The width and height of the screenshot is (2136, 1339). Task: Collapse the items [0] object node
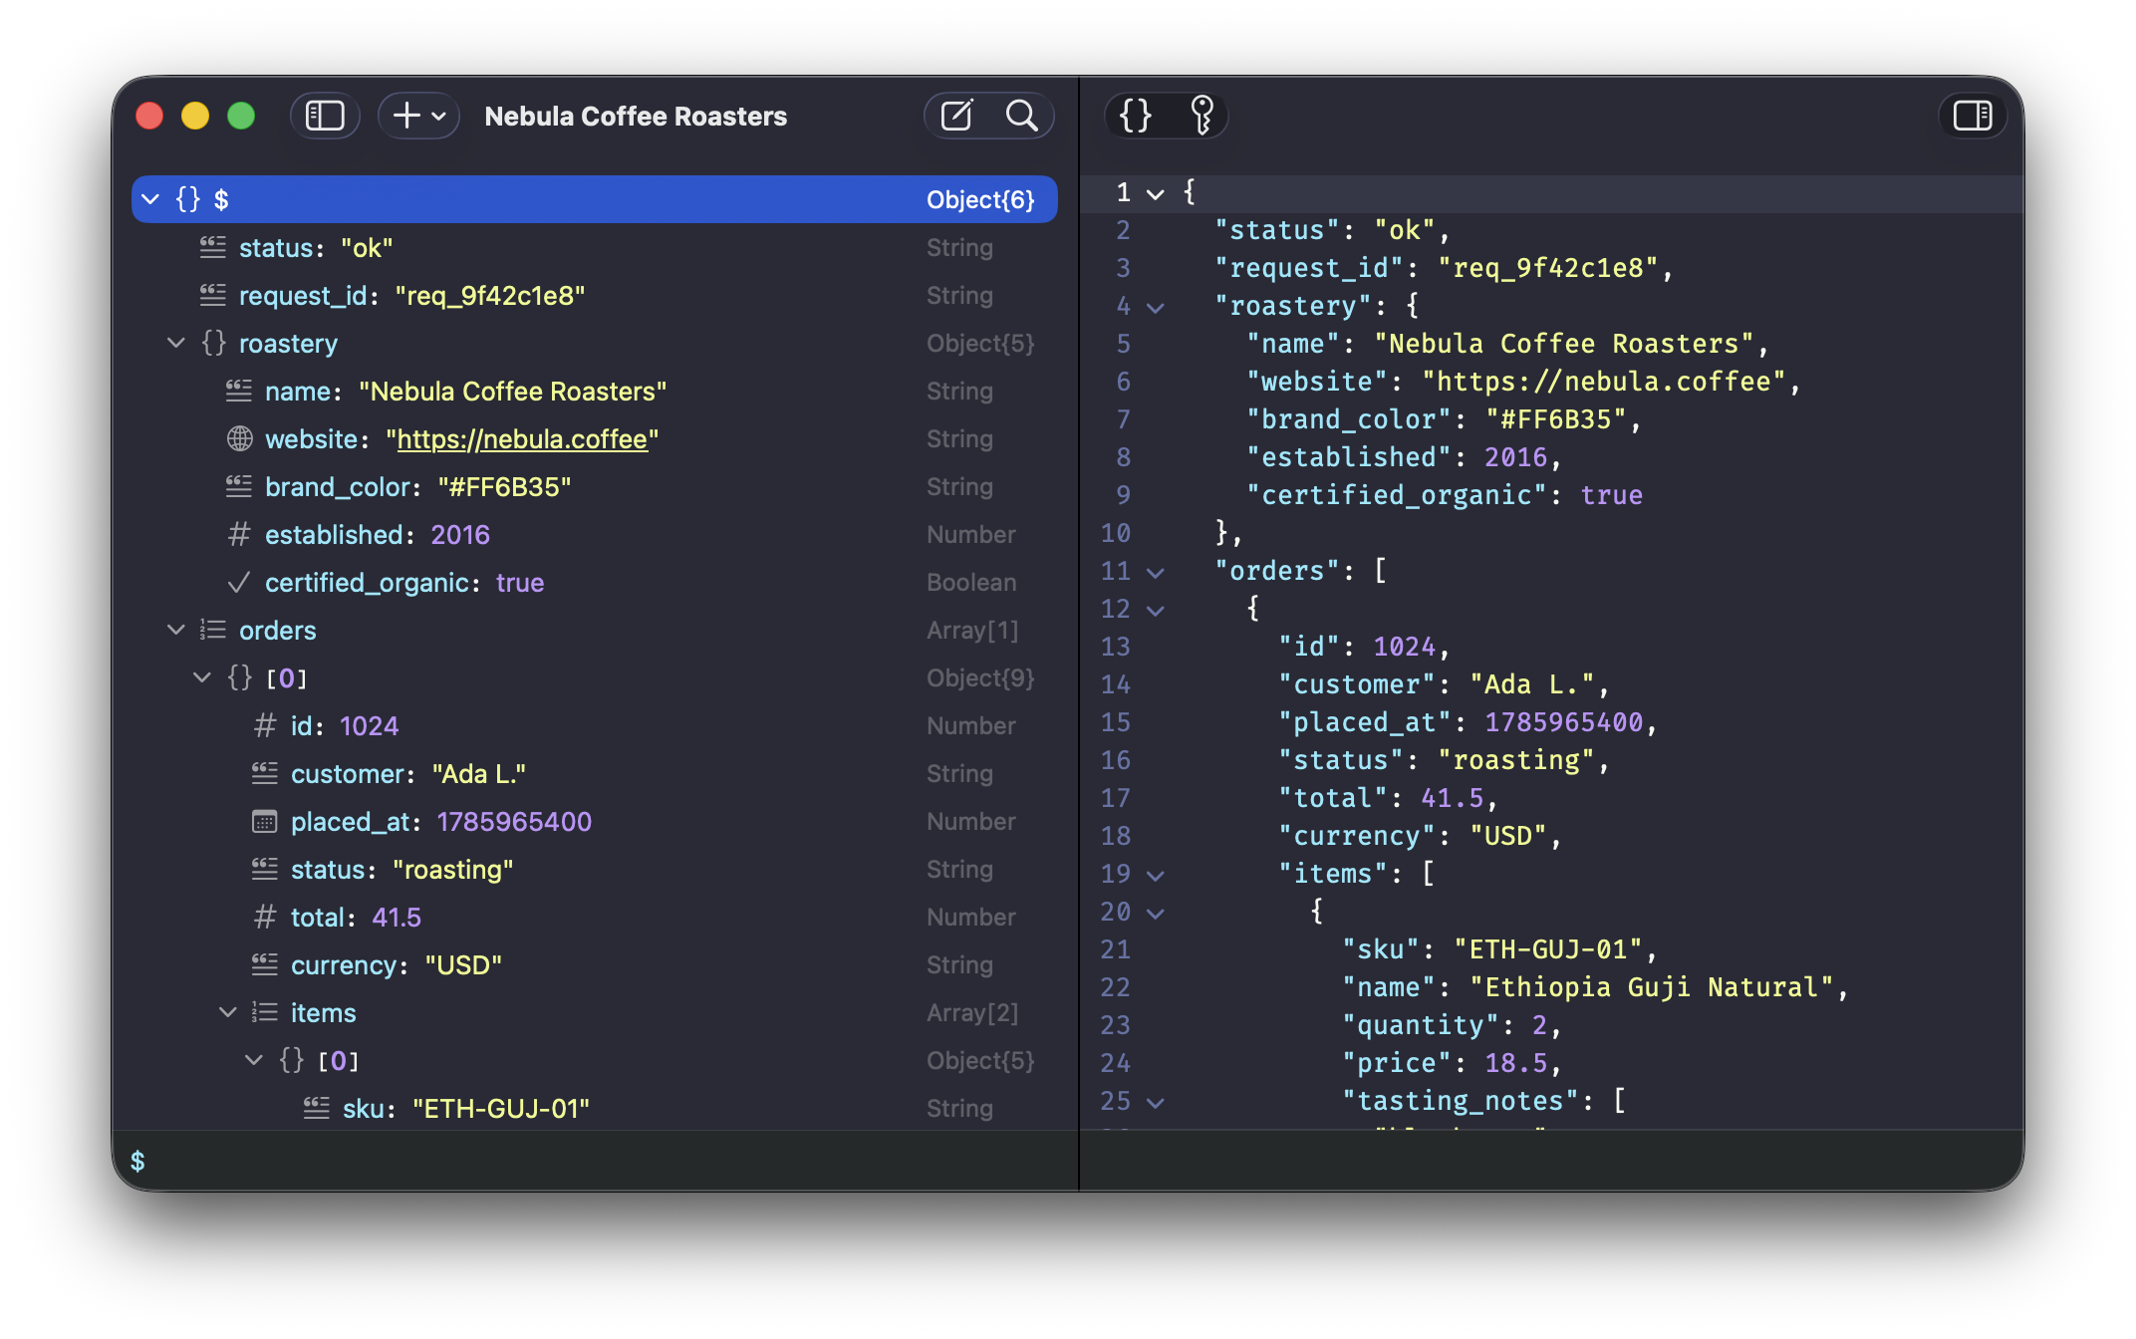[254, 1060]
